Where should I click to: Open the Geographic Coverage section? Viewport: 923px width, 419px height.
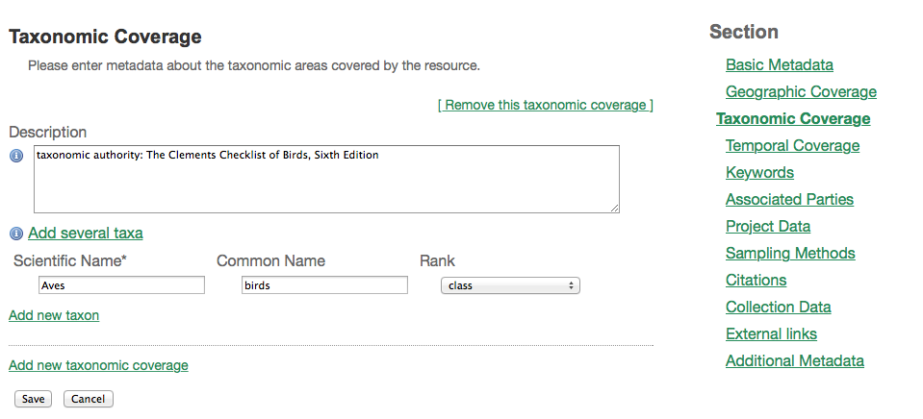pos(801,92)
